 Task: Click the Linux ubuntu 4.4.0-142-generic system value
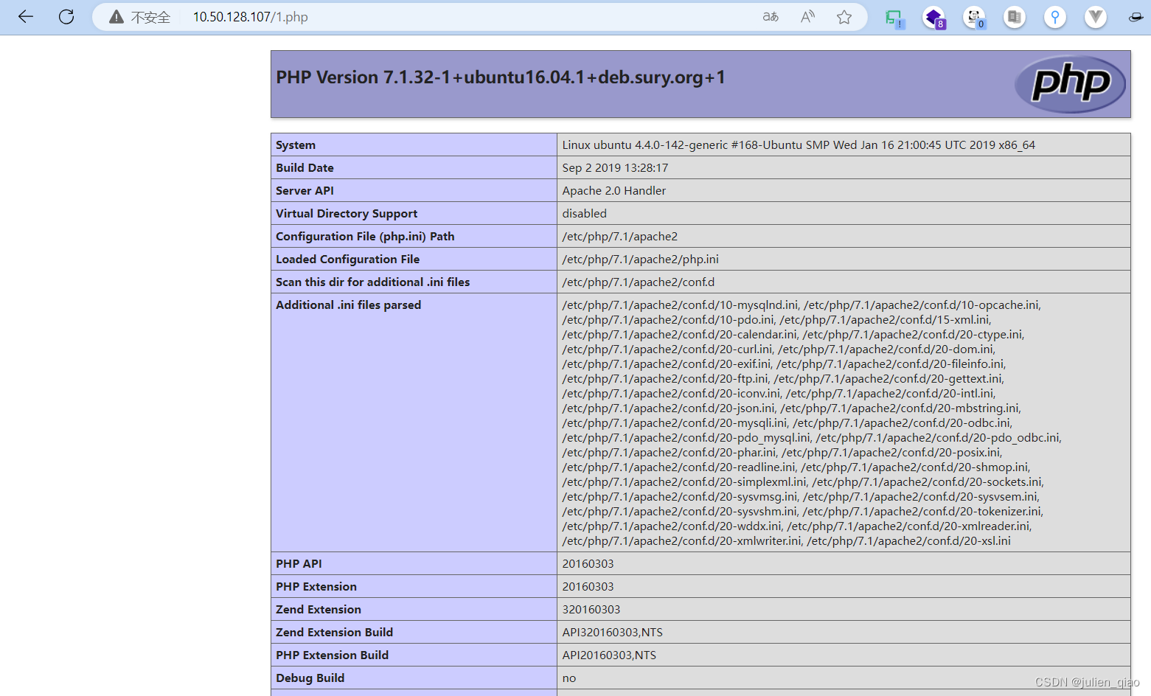(799, 145)
